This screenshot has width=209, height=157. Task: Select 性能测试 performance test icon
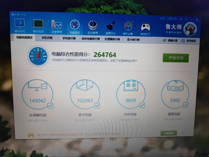pos(75,27)
